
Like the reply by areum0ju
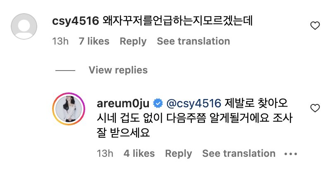coord(315,108)
